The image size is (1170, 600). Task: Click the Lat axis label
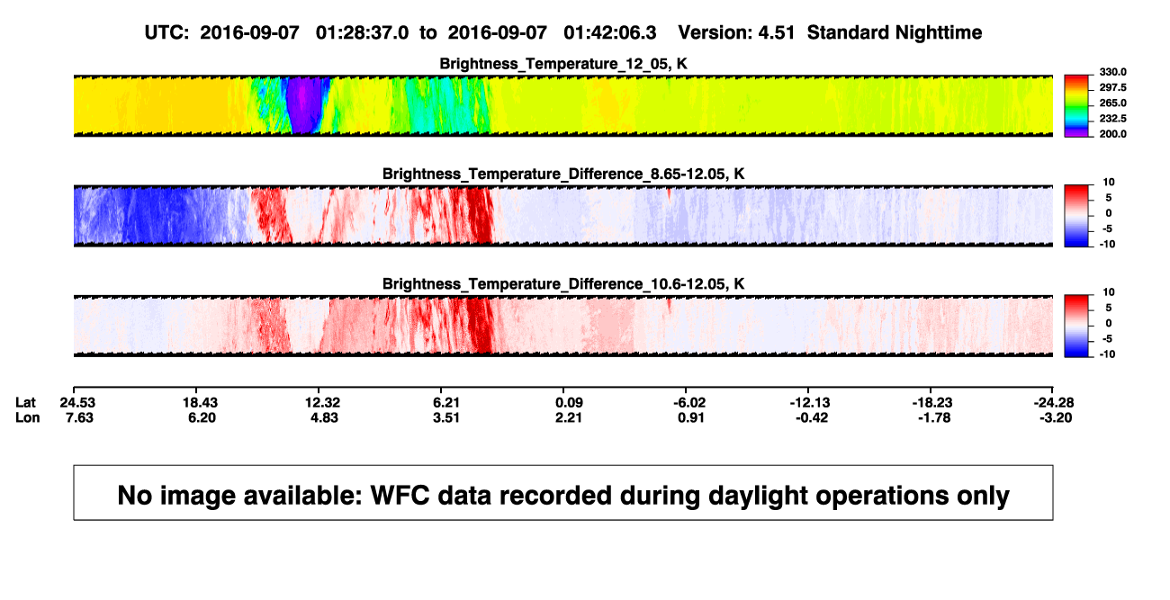25,402
